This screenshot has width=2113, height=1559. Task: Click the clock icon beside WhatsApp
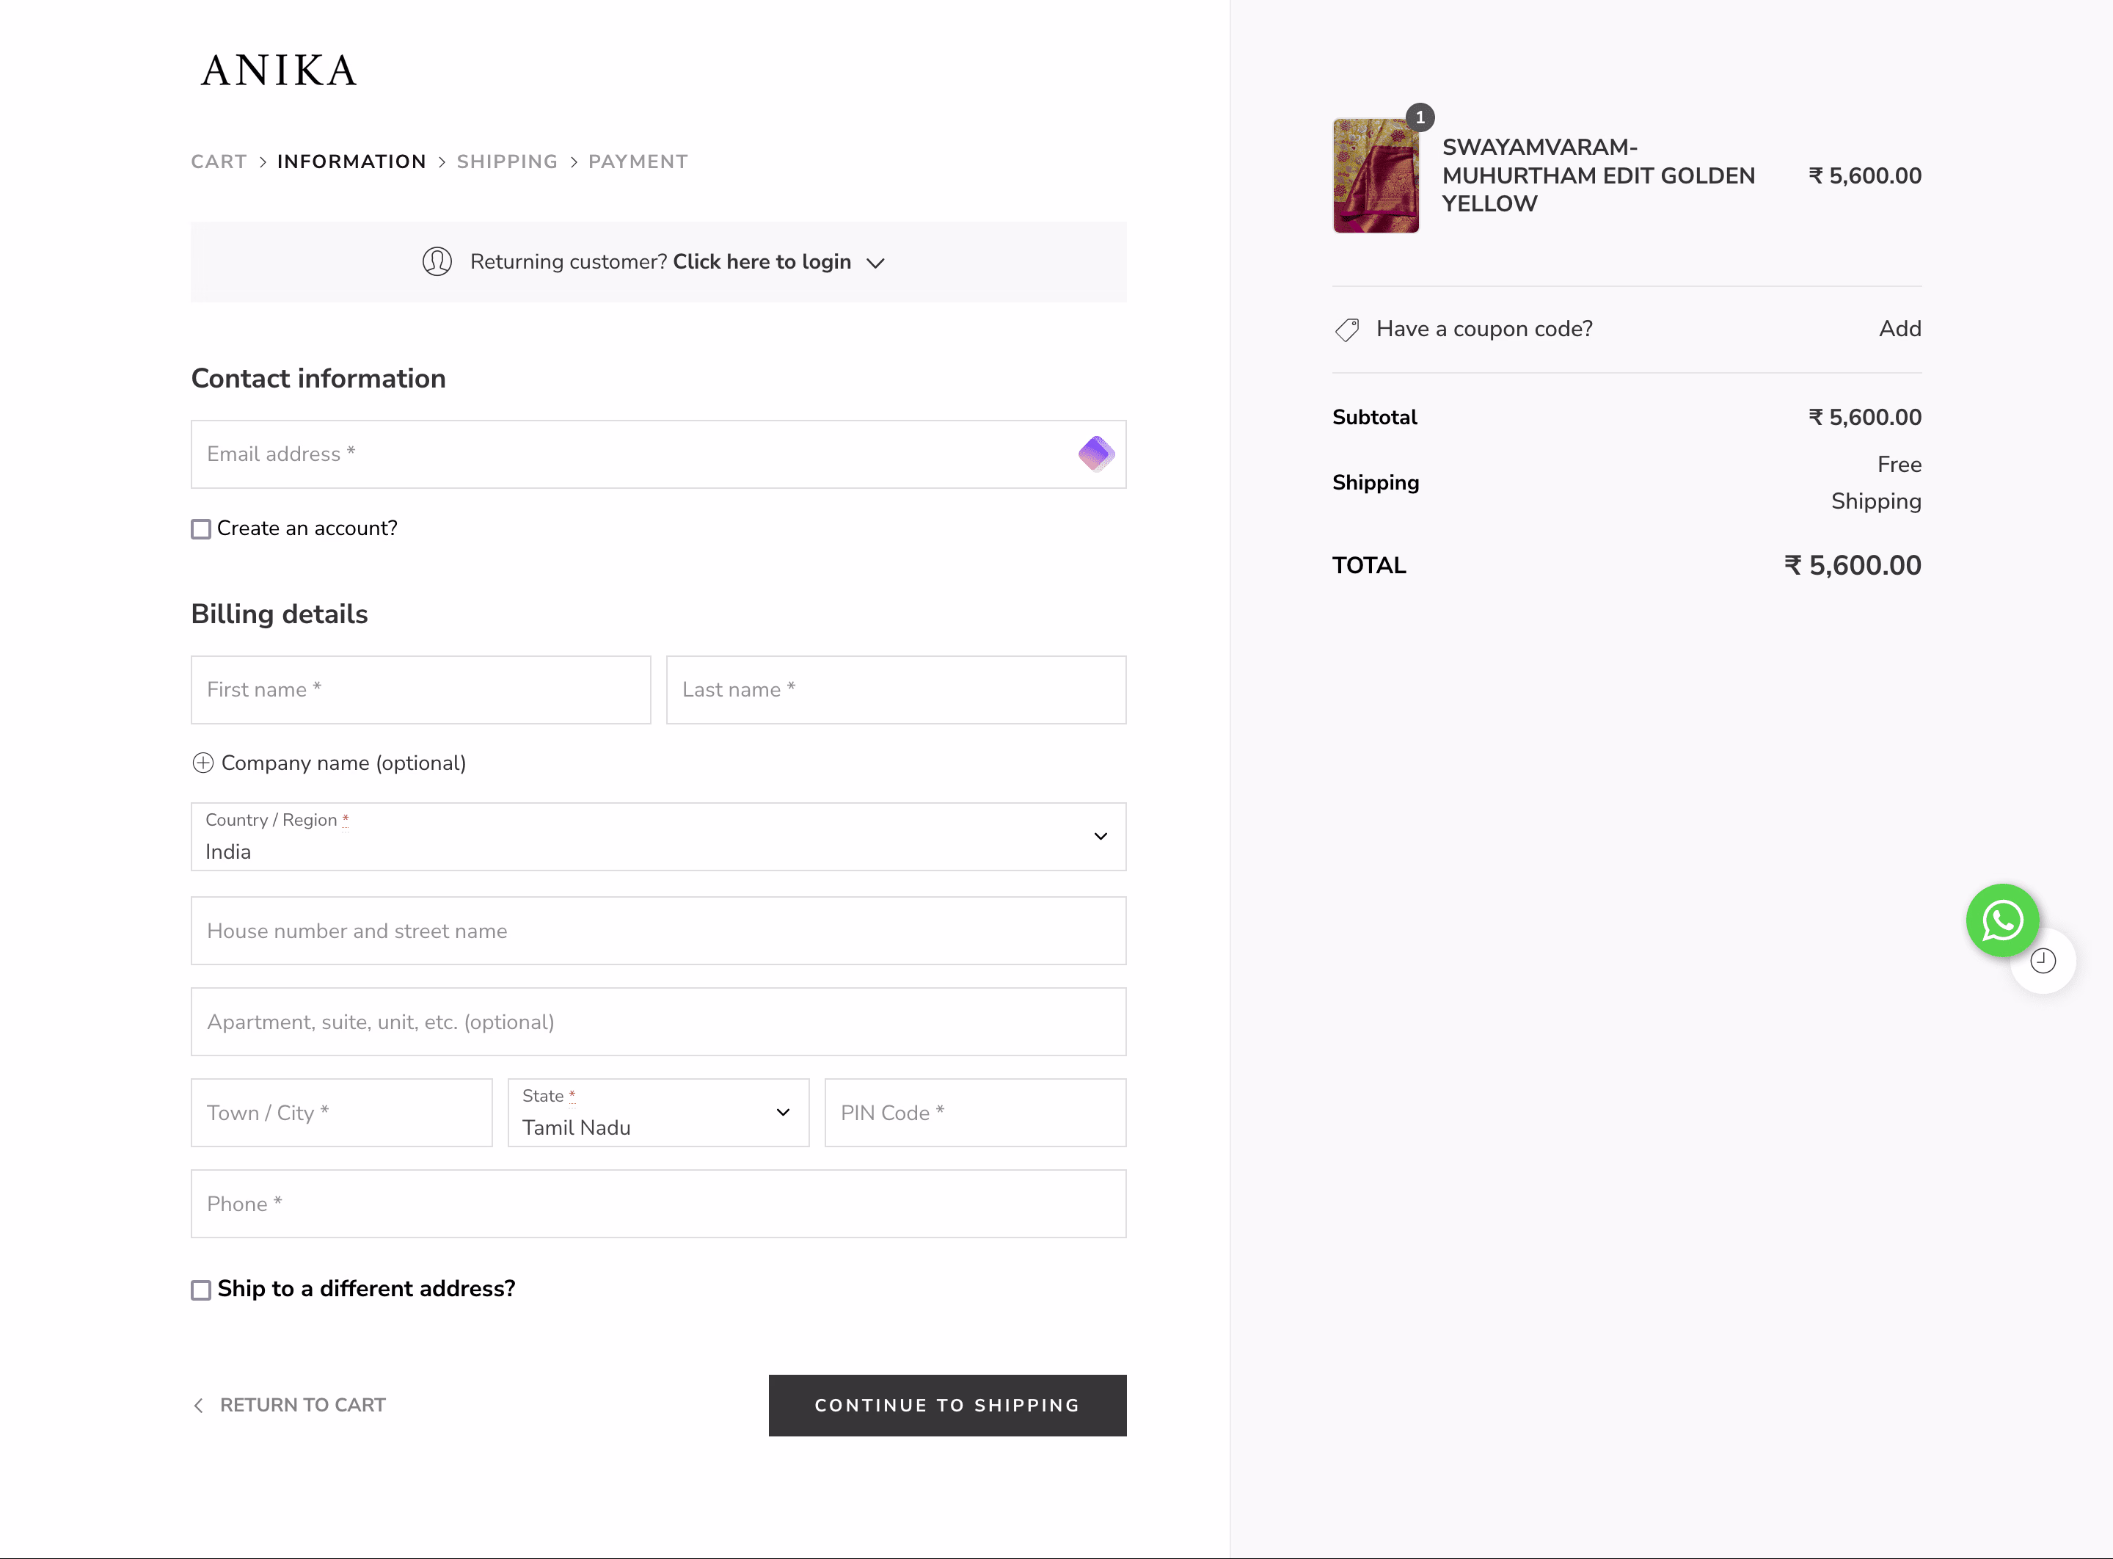tap(2043, 962)
